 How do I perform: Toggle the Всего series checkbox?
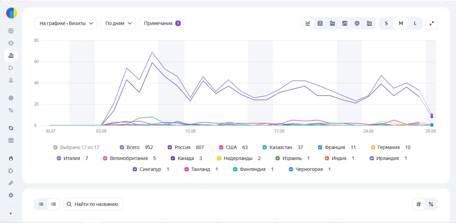point(122,147)
